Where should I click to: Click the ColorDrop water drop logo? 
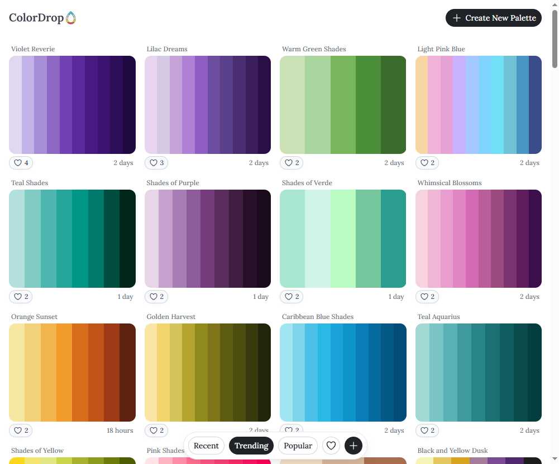tap(70, 17)
